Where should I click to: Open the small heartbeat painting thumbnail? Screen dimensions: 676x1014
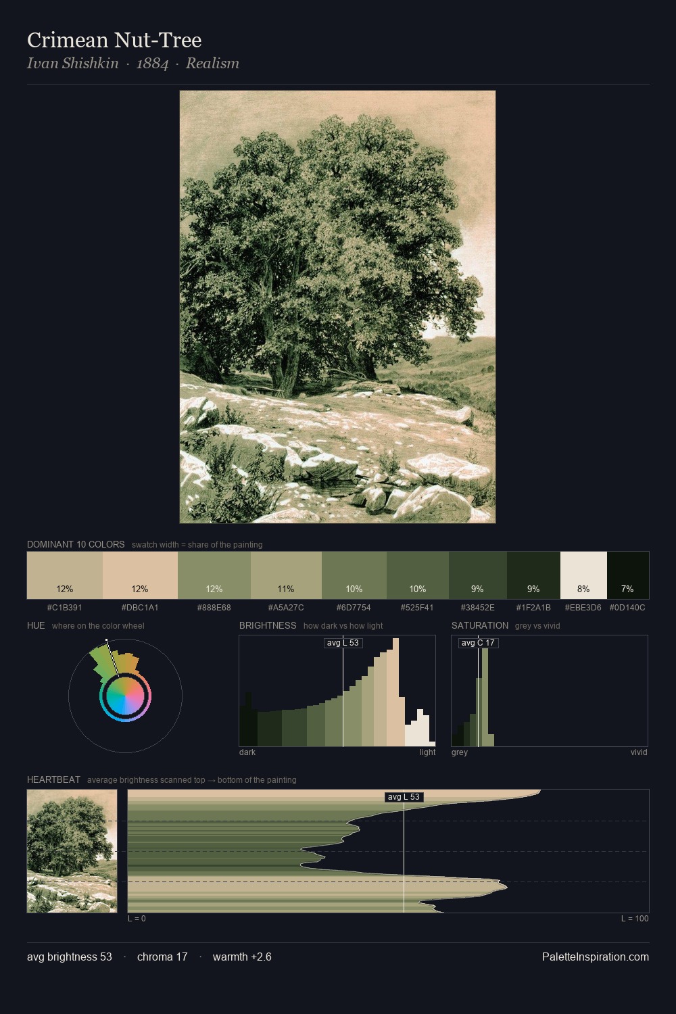(72, 851)
